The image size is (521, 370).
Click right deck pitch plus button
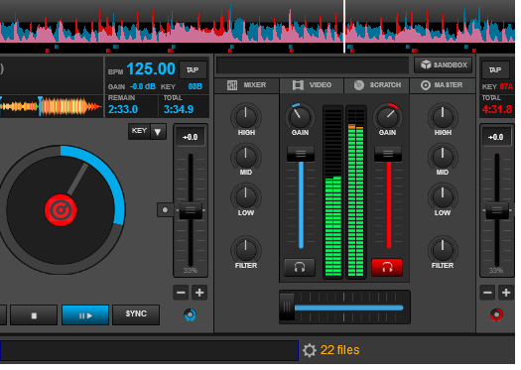(x=506, y=293)
